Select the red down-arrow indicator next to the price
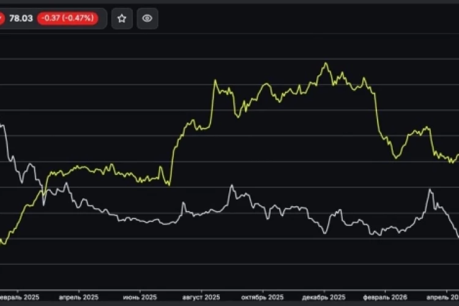The height and width of the screenshot is (306, 459). (1, 18)
